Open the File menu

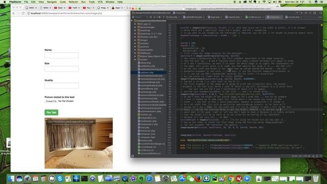26,2
